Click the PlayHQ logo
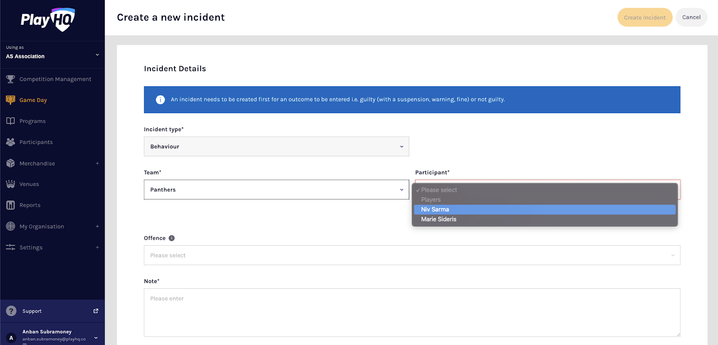Viewport: 718px width, 345px height. point(48,20)
